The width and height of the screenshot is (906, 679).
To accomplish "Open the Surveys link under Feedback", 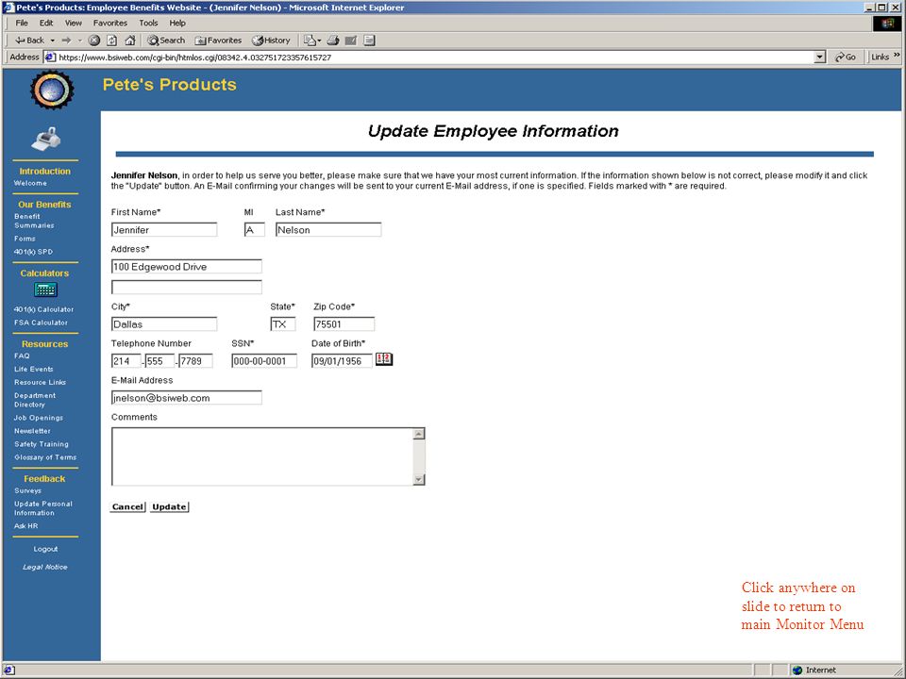I will point(27,490).
